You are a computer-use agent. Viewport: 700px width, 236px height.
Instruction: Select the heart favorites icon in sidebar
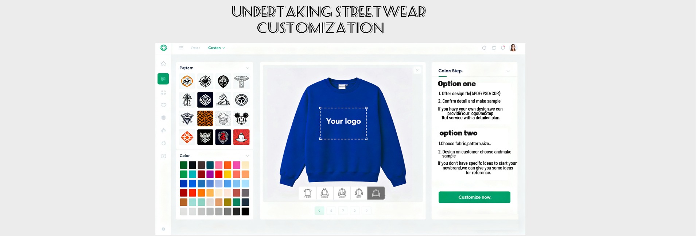pyautogui.click(x=163, y=105)
